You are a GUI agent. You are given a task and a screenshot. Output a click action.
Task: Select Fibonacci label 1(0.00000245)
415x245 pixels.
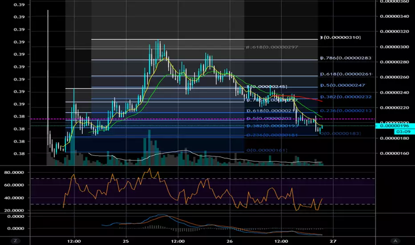pyautogui.click(x=267, y=86)
